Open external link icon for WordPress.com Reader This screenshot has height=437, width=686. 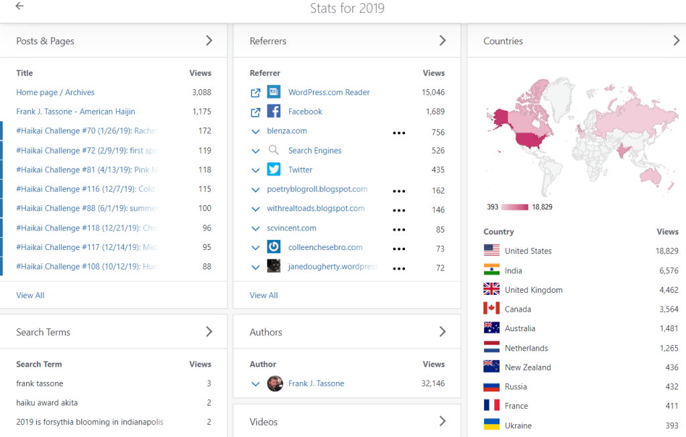(x=255, y=93)
